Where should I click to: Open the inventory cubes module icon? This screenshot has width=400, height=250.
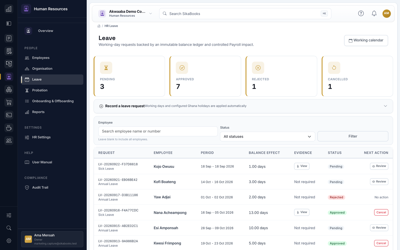(9, 89)
